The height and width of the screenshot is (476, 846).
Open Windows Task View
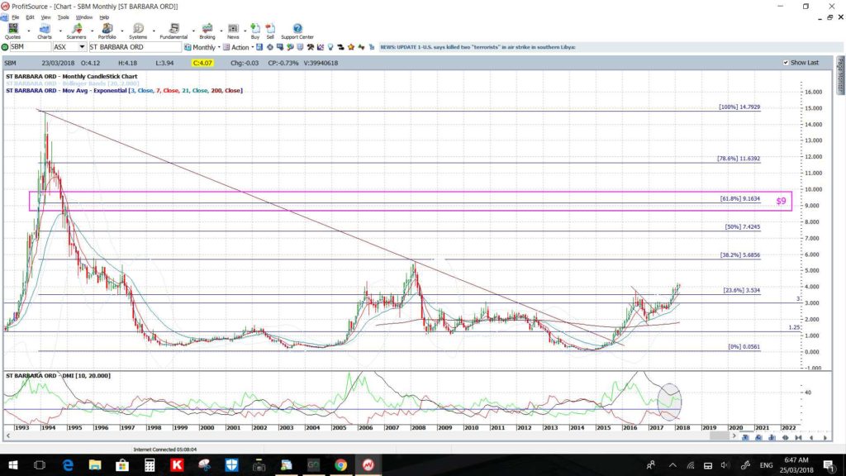(x=40, y=464)
